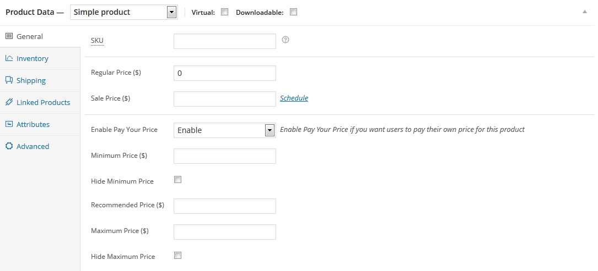Click the Linked Products link icon
The width and height of the screenshot is (598, 271).
(x=9, y=102)
